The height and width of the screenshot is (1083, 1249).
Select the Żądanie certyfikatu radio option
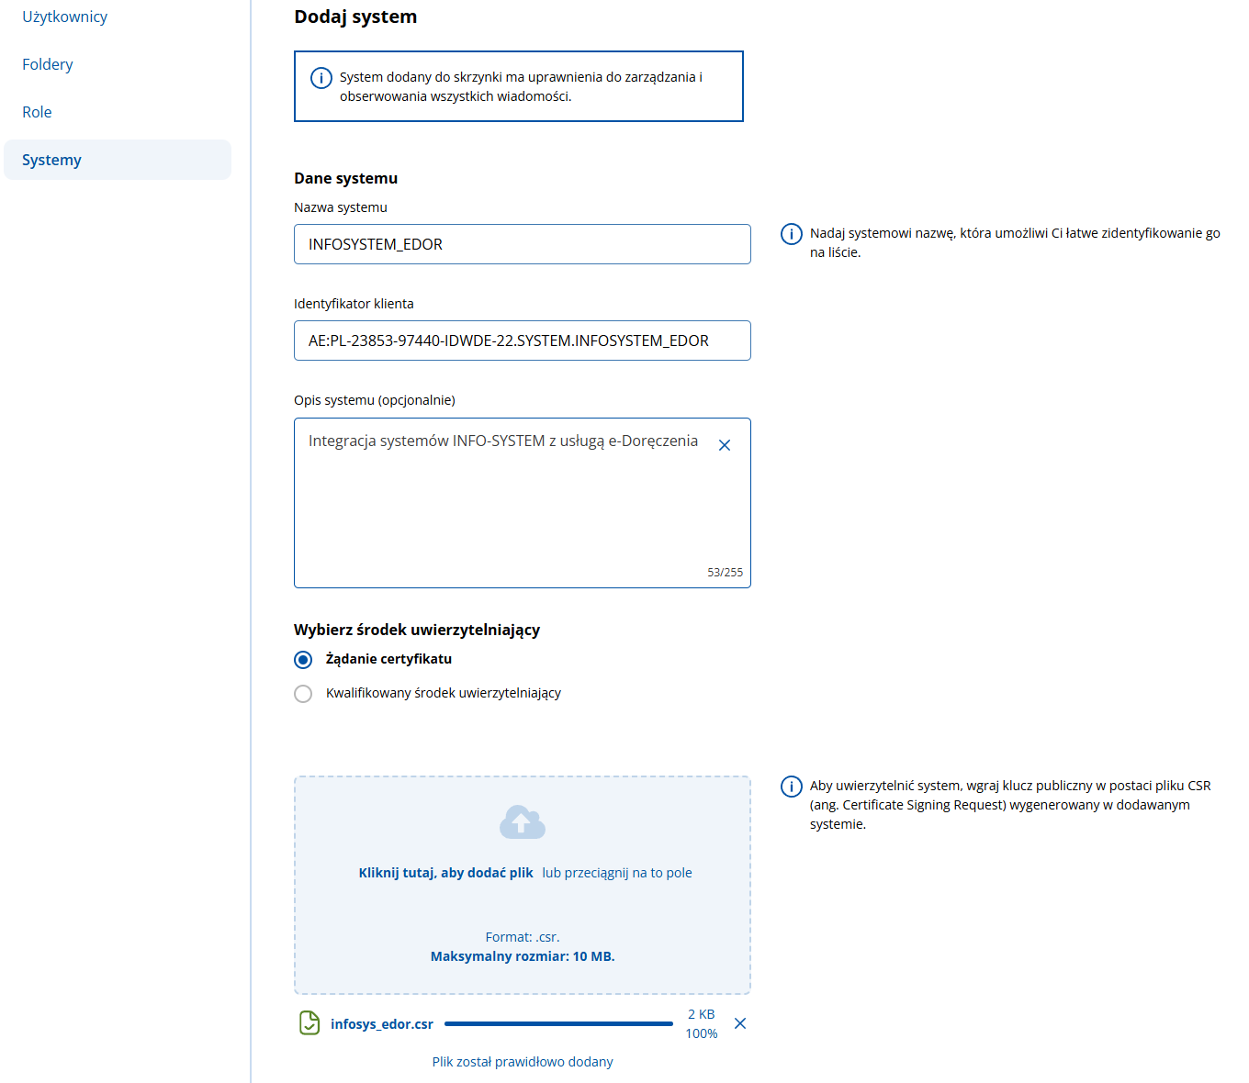[303, 660]
